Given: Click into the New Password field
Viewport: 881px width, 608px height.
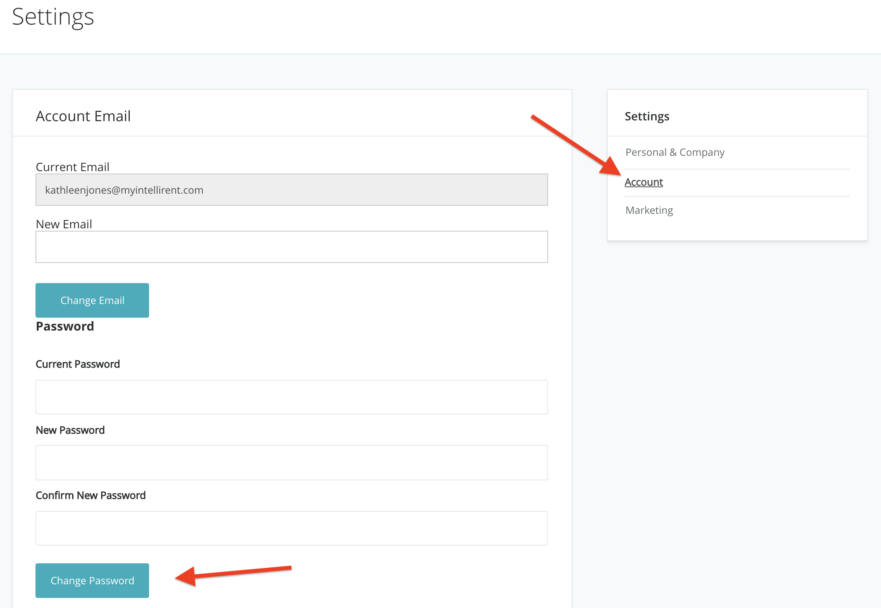Looking at the screenshot, I should click(x=291, y=463).
